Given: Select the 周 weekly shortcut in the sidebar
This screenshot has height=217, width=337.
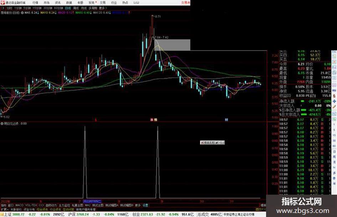Looking at the screenshot, I should 334,157.
